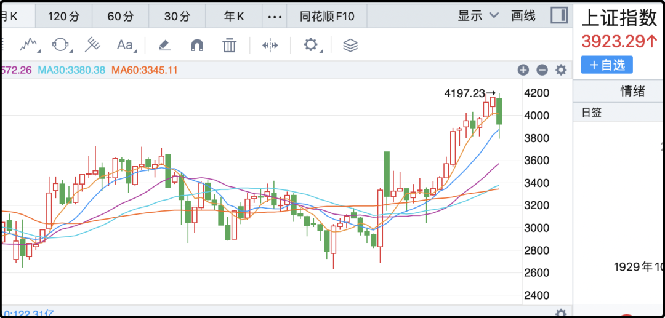
Task: Zoom in chart with plus button
Action: [x=523, y=70]
